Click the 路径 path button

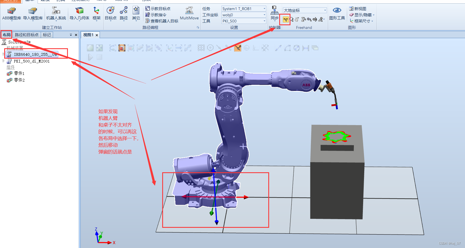click(x=124, y=14)
